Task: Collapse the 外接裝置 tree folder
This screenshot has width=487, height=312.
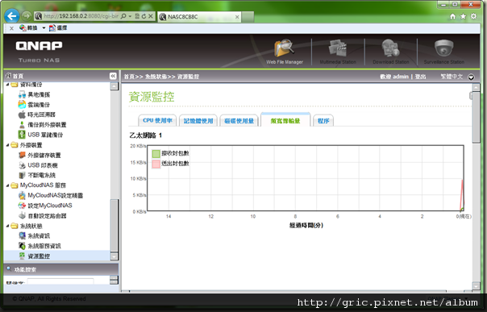Action: pos(8,145)
